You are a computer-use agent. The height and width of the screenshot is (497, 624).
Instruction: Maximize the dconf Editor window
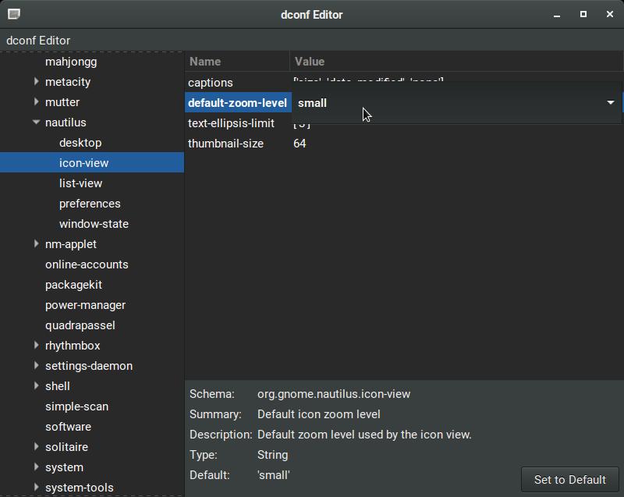pos(583,14)
